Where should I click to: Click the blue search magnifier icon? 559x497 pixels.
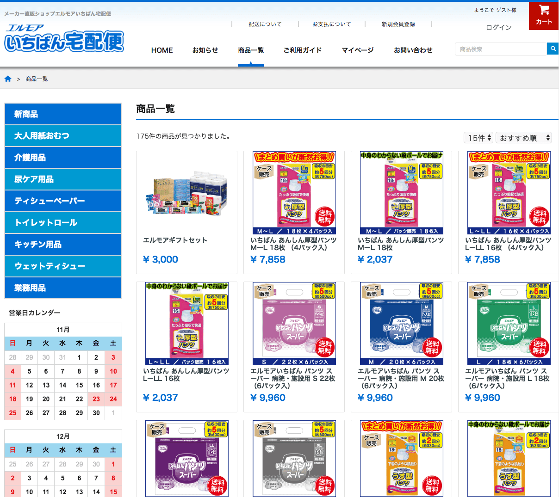point(553,49)
